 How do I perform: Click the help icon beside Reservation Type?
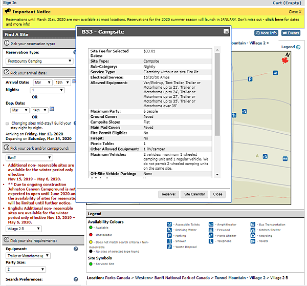[x=75, y=52]
